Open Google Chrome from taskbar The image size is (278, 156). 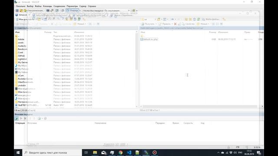coord(121,153)
